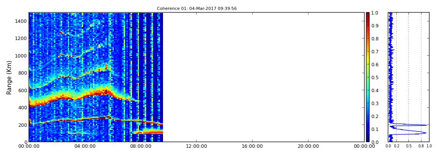Click the 1000 range tick label
Viewport: 439px width, 155px height.
click(x=21, y=56)
